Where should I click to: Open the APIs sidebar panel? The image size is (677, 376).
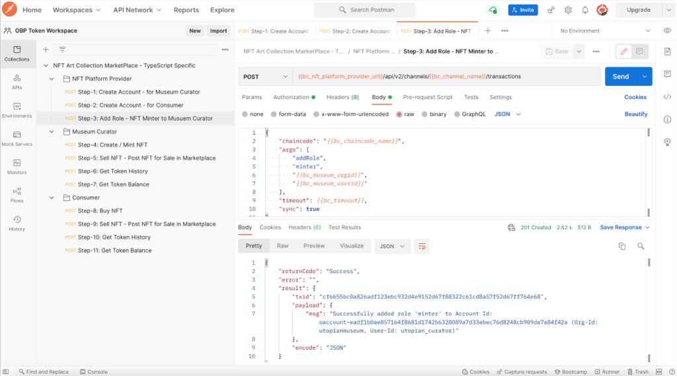(17, 81)
